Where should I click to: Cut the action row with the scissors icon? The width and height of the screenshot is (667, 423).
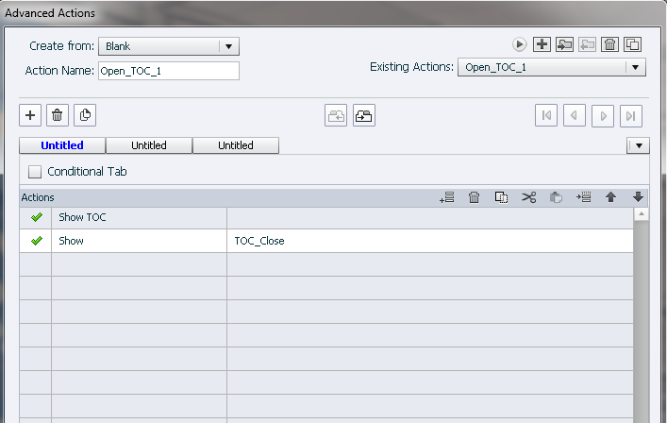tap(528, 197)
